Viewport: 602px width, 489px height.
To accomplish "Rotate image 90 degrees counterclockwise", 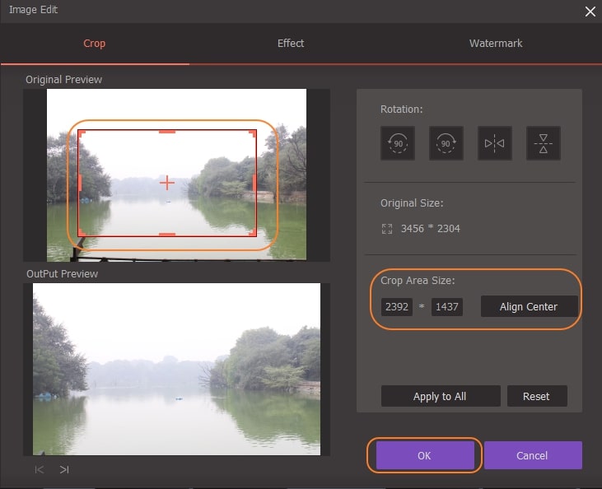I will [397, 143].
